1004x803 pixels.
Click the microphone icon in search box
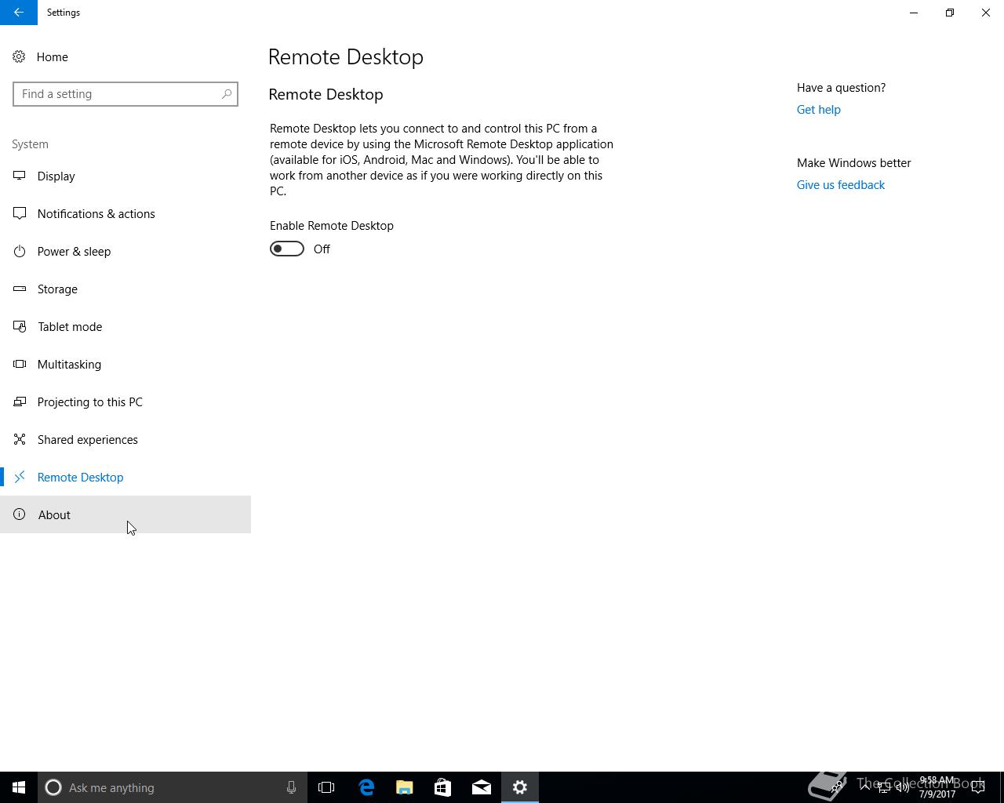coord(291,787)
